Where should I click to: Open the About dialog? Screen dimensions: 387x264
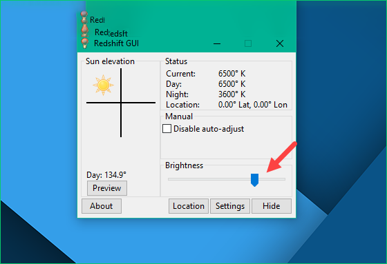(102, 206)
